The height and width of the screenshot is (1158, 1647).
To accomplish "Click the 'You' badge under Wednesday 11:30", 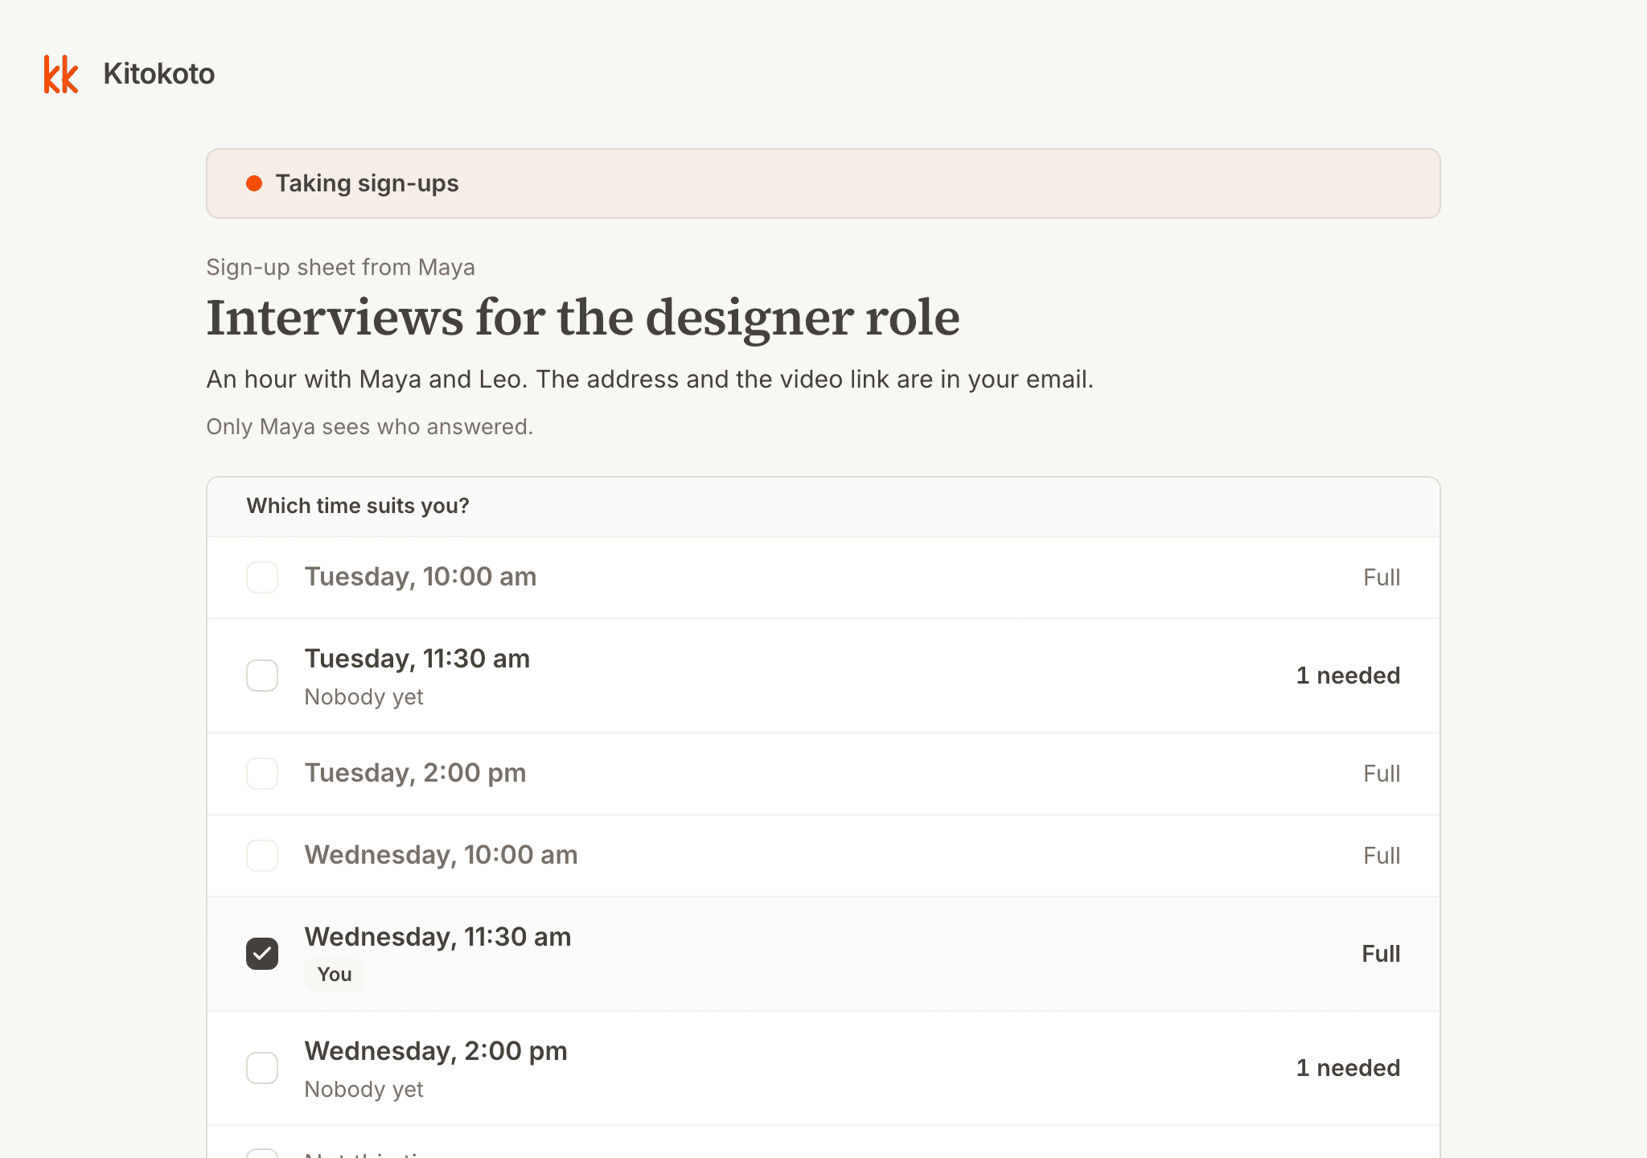I will 335,975.
